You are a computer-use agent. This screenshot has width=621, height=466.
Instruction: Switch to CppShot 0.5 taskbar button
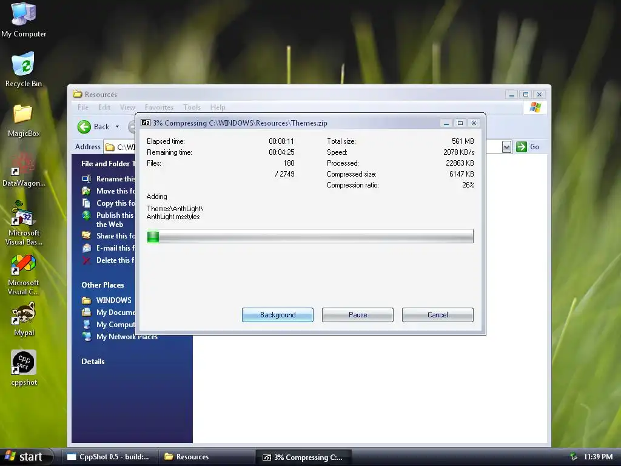109,457
